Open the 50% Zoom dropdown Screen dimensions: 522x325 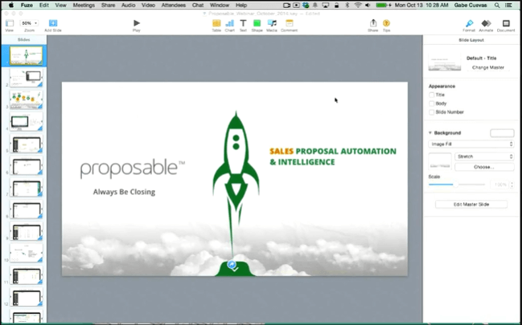(29, 23)
